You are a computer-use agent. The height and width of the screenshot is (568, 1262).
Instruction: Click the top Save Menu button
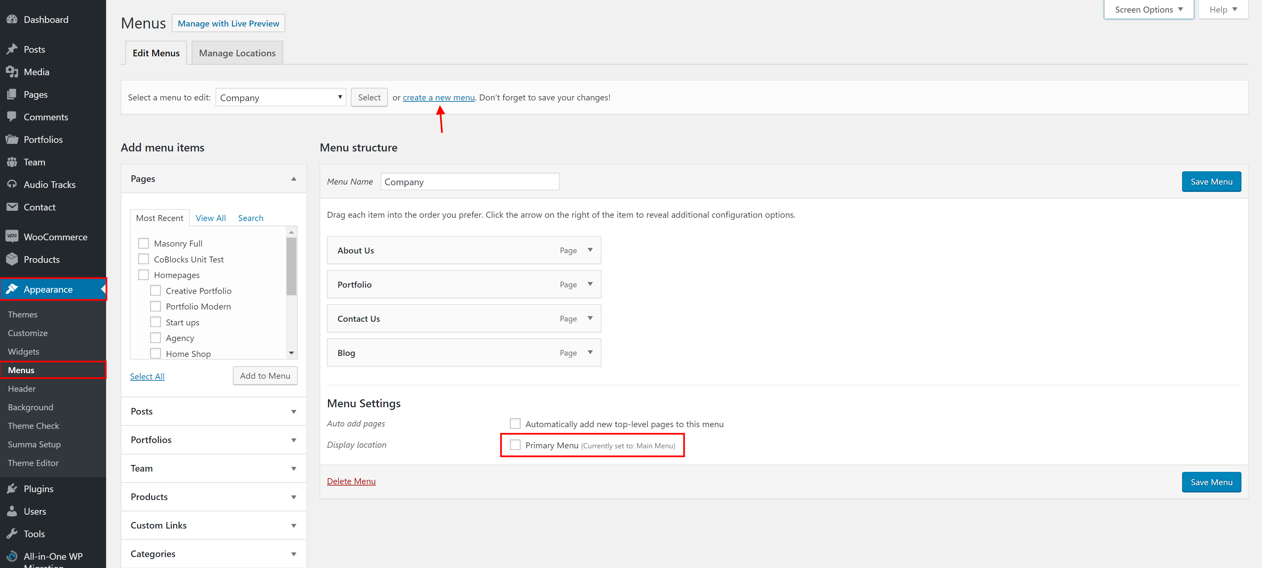point(1211,182)
